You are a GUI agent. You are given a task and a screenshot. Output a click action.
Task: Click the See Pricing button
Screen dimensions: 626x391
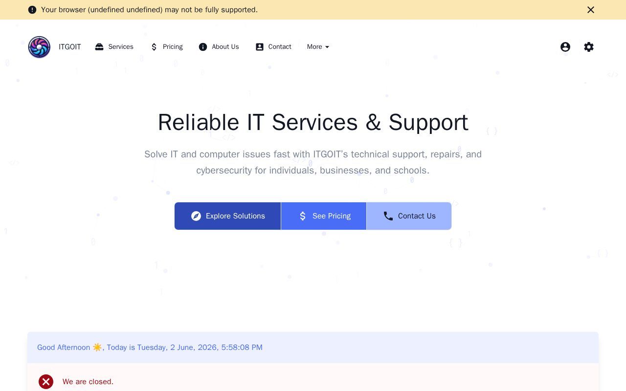(324, 216)
